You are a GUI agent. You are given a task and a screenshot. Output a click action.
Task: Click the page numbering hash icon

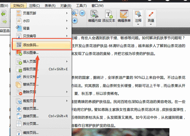[19, 132]
